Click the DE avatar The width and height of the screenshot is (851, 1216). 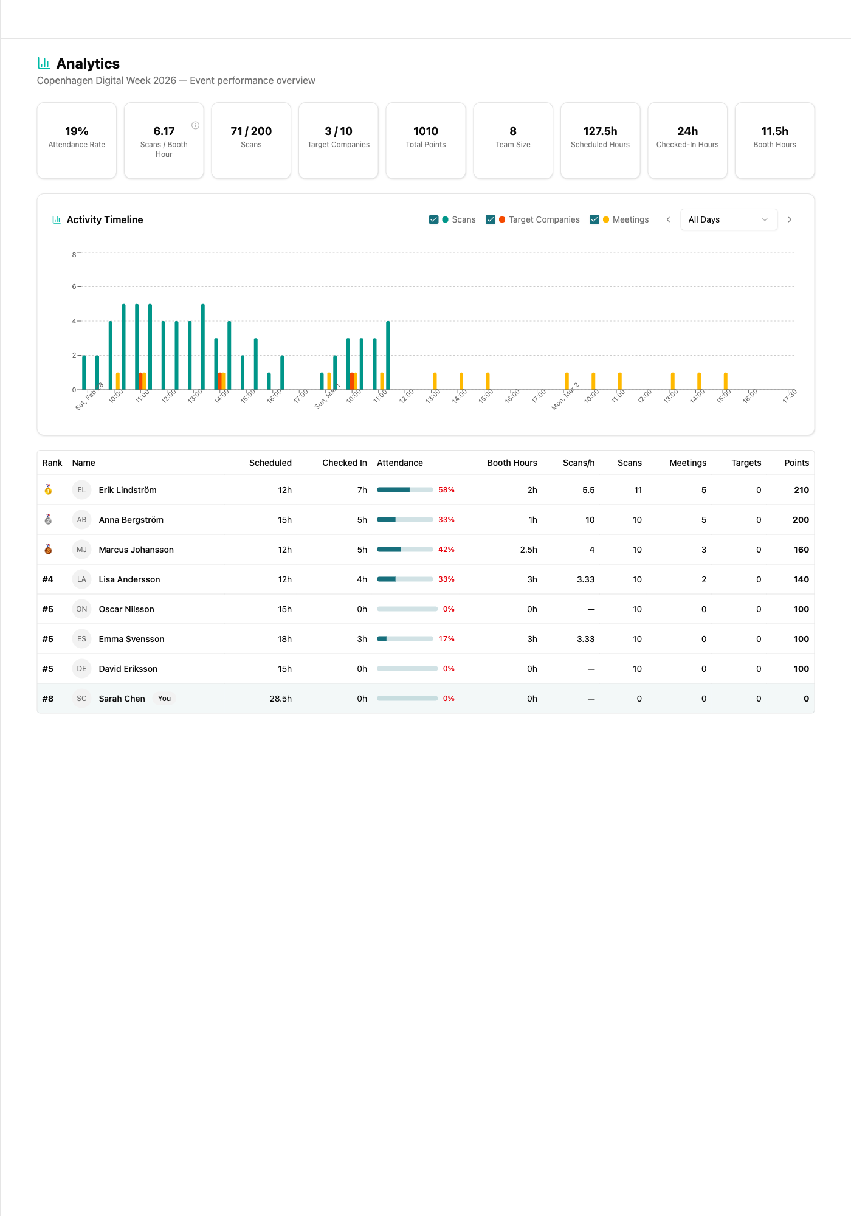coord(81,669)
